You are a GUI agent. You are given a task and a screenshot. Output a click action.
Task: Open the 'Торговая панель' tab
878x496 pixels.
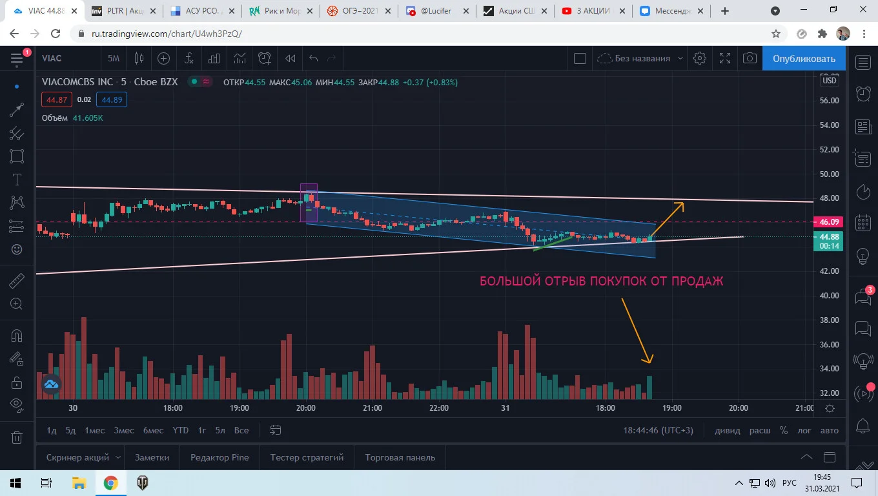coord(400,457)
